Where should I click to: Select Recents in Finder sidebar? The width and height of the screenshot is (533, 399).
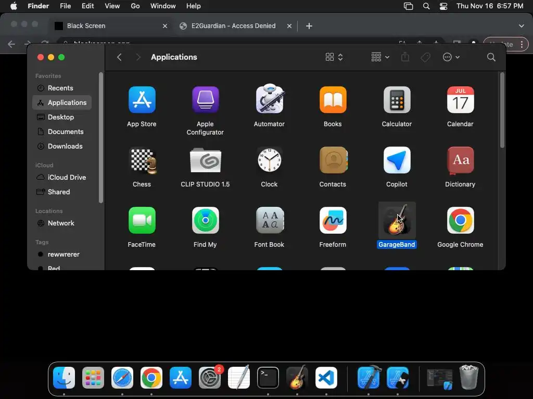62,88
